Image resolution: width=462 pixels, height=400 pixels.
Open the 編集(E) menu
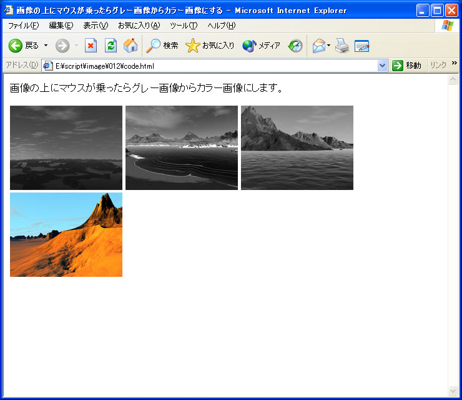(61, 26)
